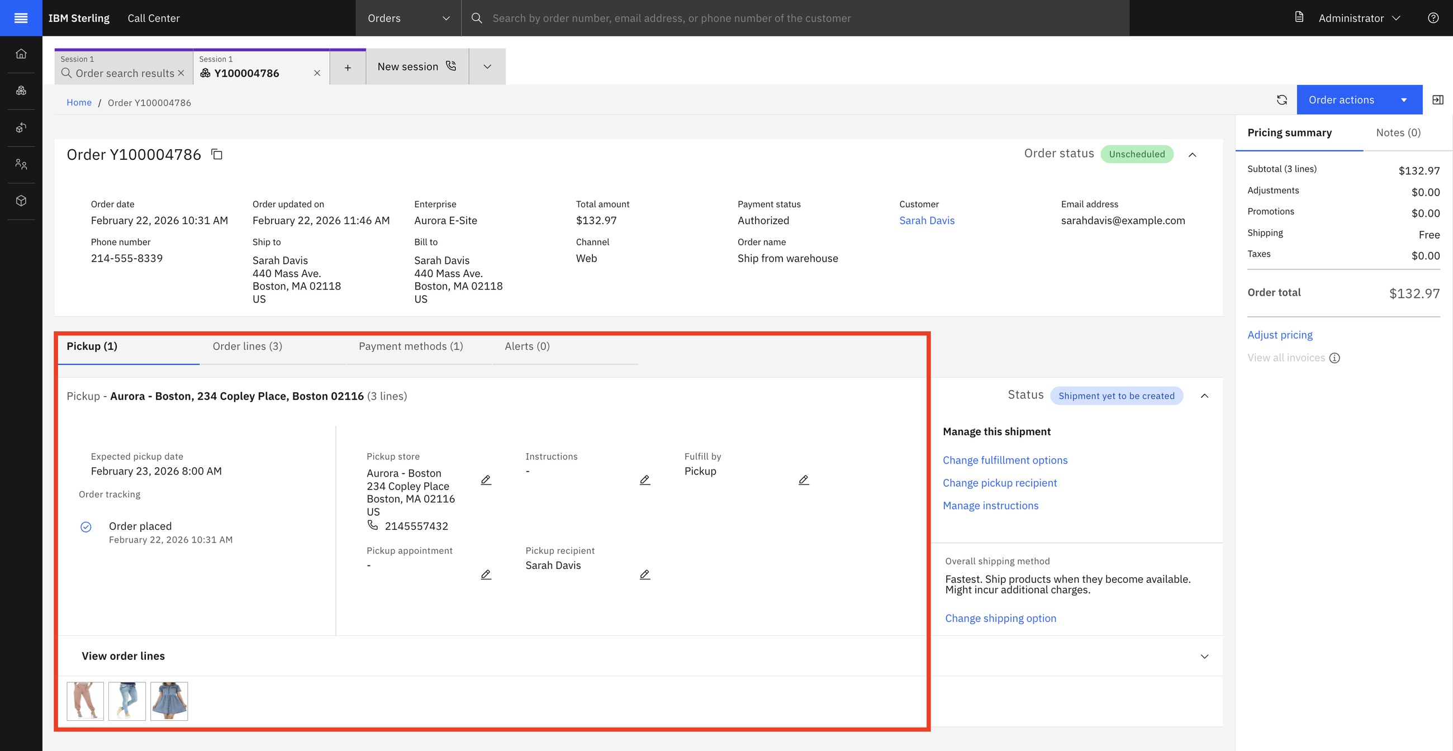Edit the Pickup store details
The height and width of the screenshot is (751, 1453).
tap(486, 480)
